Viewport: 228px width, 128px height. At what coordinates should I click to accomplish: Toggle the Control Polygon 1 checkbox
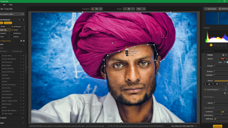point(226,90)
